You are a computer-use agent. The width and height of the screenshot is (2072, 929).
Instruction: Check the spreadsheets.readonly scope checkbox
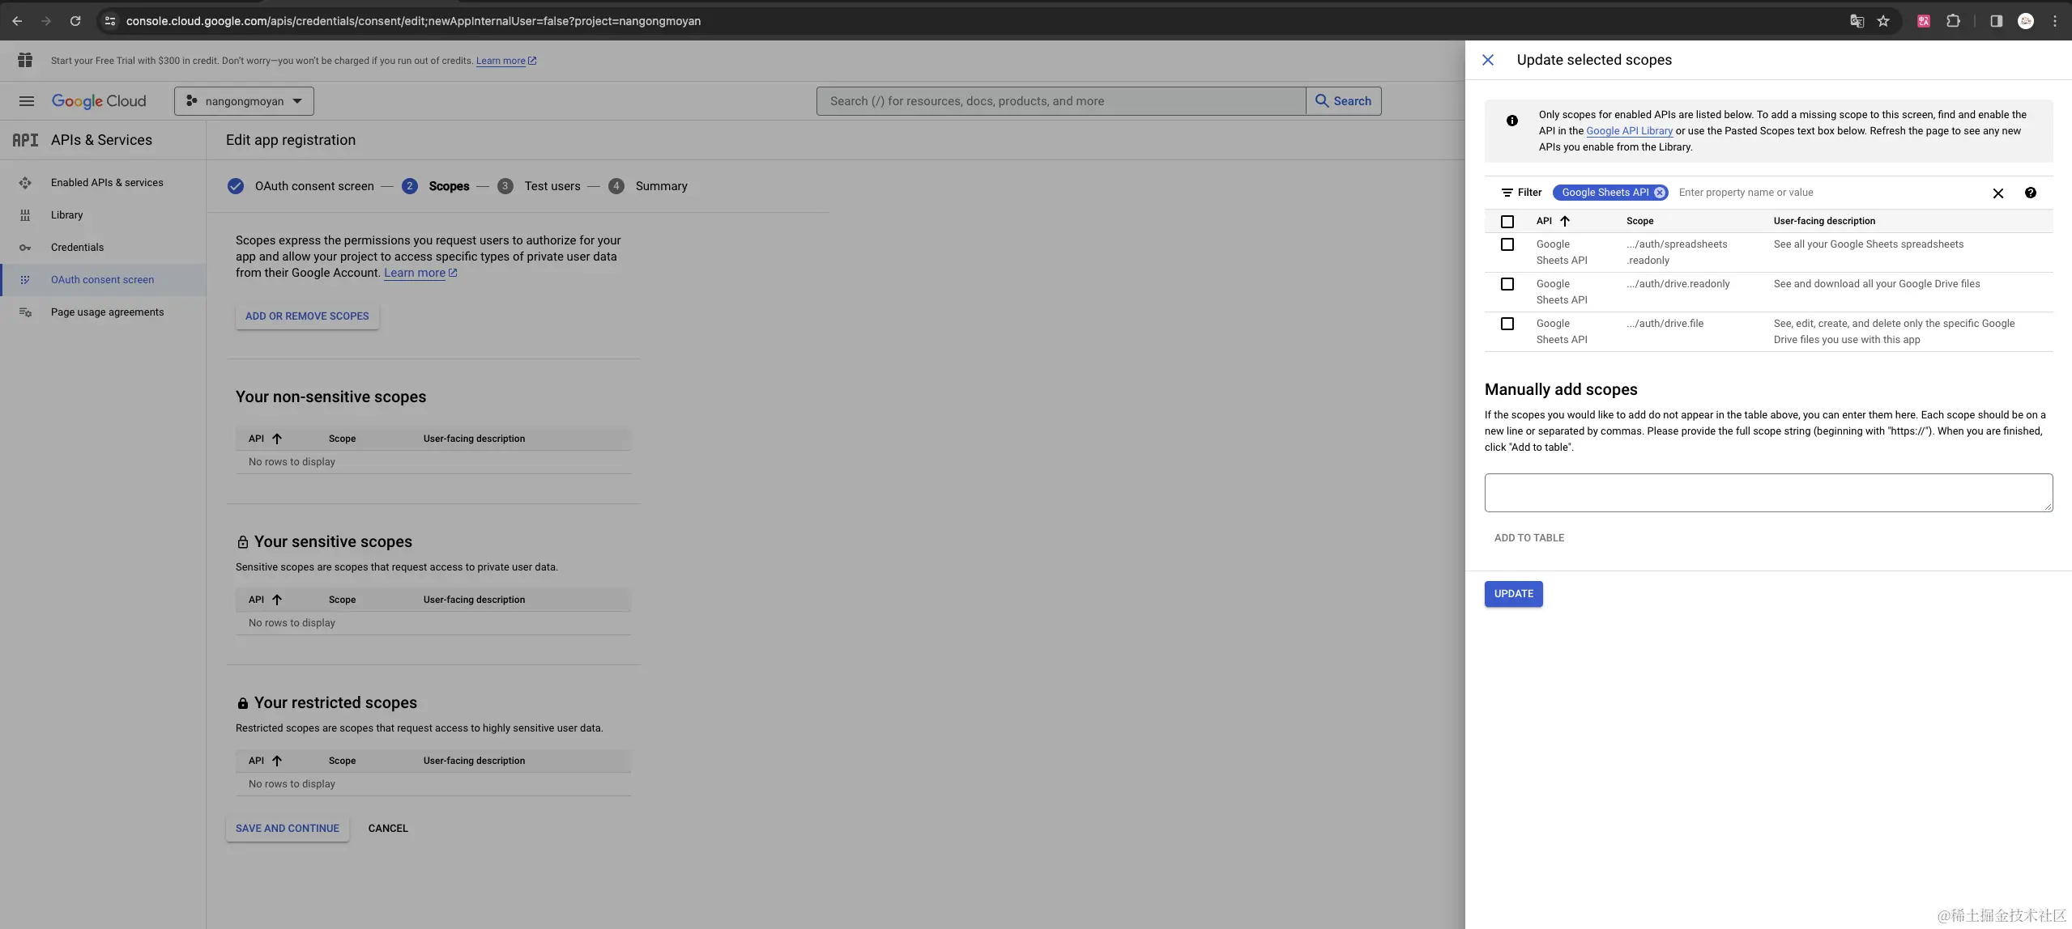(x=1507, y=244)
